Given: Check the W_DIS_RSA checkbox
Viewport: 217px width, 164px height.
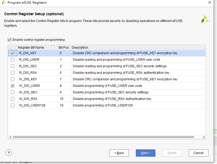Looking at the screenshot, I should click(13, 99).
